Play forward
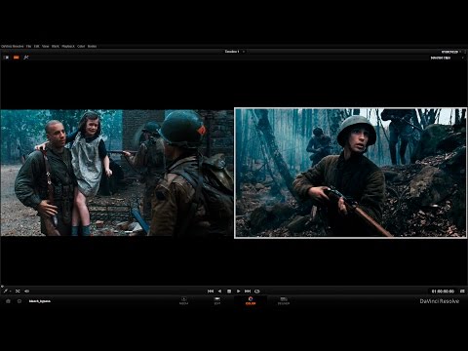Viewport: 468px width, 351px height. click(238, 292)
